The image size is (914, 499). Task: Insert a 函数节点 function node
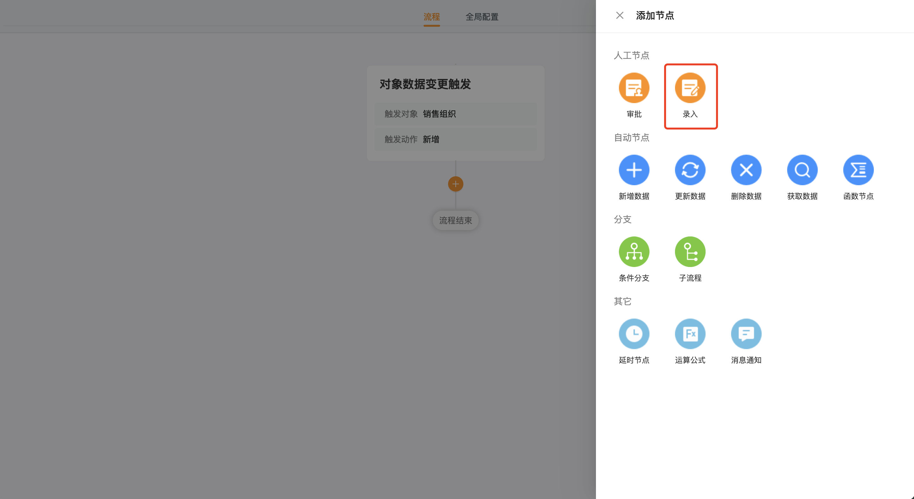point(858,170)
